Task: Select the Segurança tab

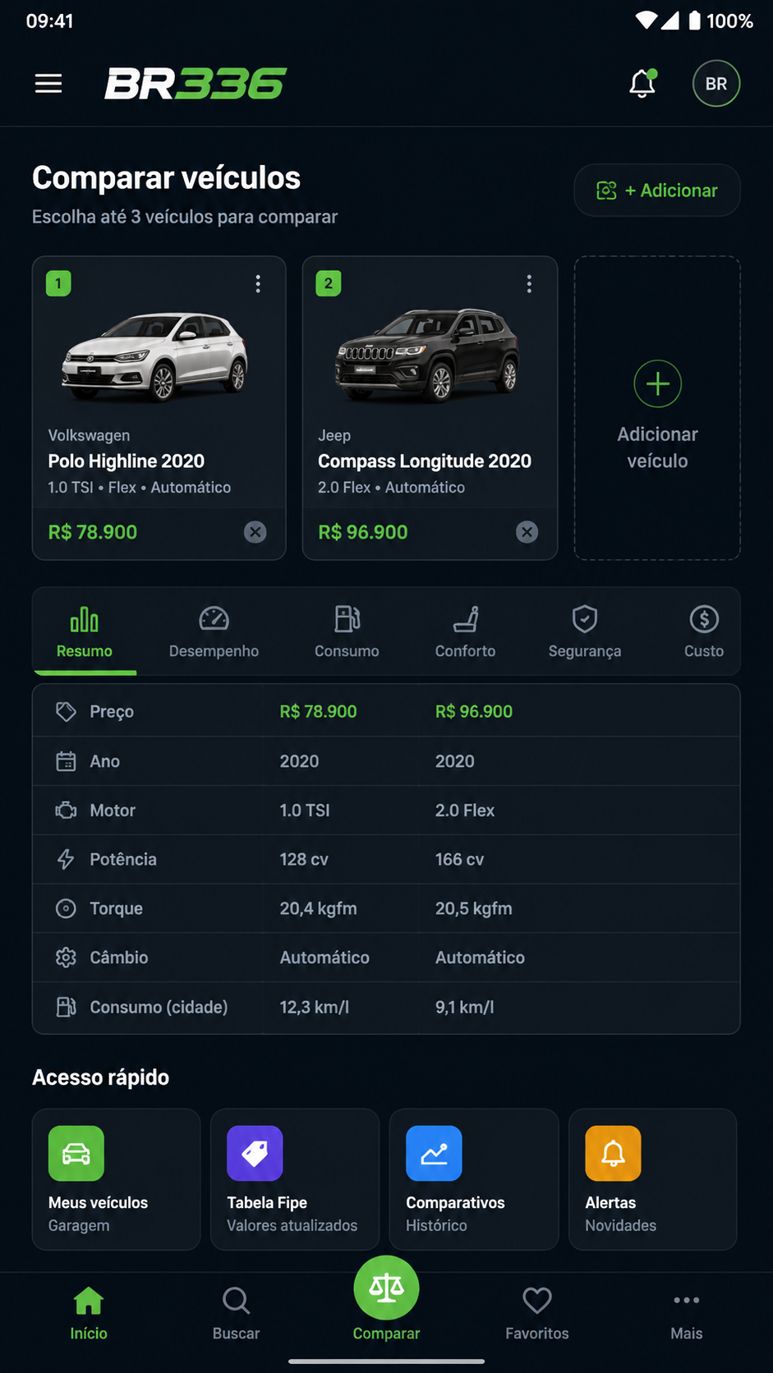Action: pyautogui.click(x=585, y=632)
